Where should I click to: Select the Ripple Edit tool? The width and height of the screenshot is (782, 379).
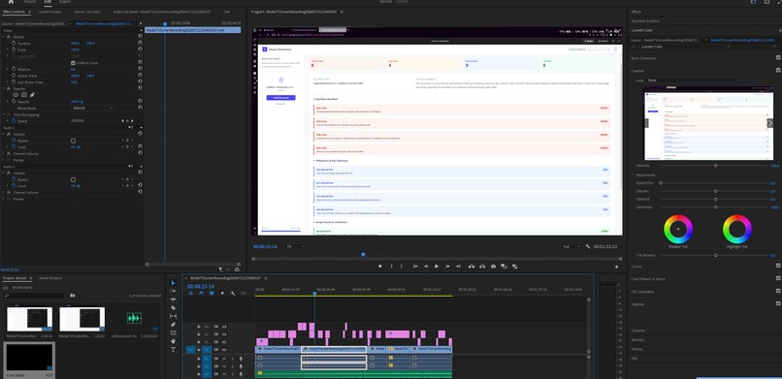173,300
